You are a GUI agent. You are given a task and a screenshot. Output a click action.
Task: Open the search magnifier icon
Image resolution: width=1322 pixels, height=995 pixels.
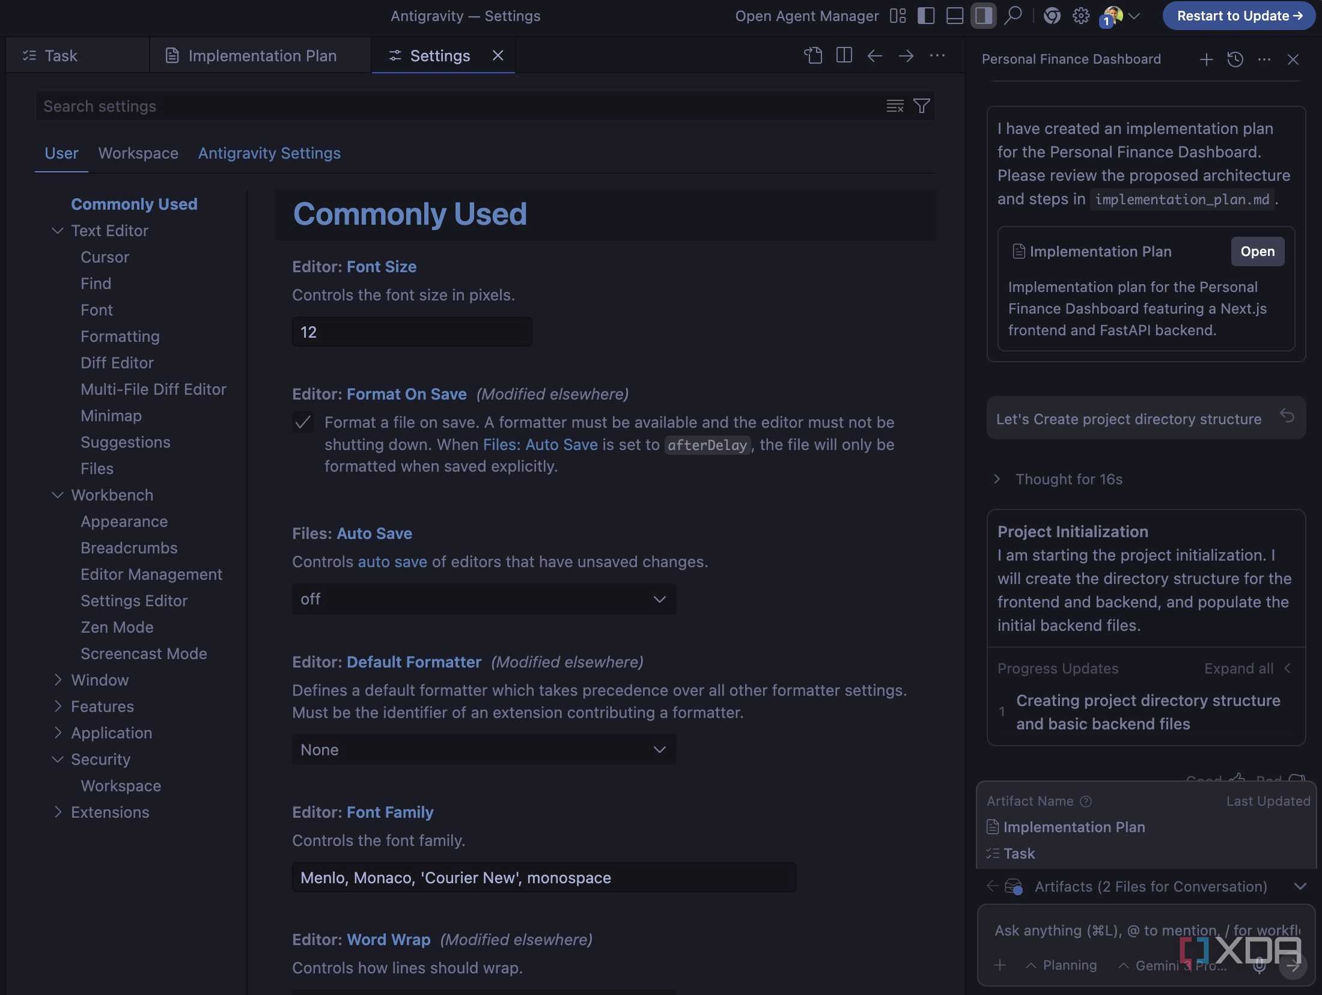1013,16
